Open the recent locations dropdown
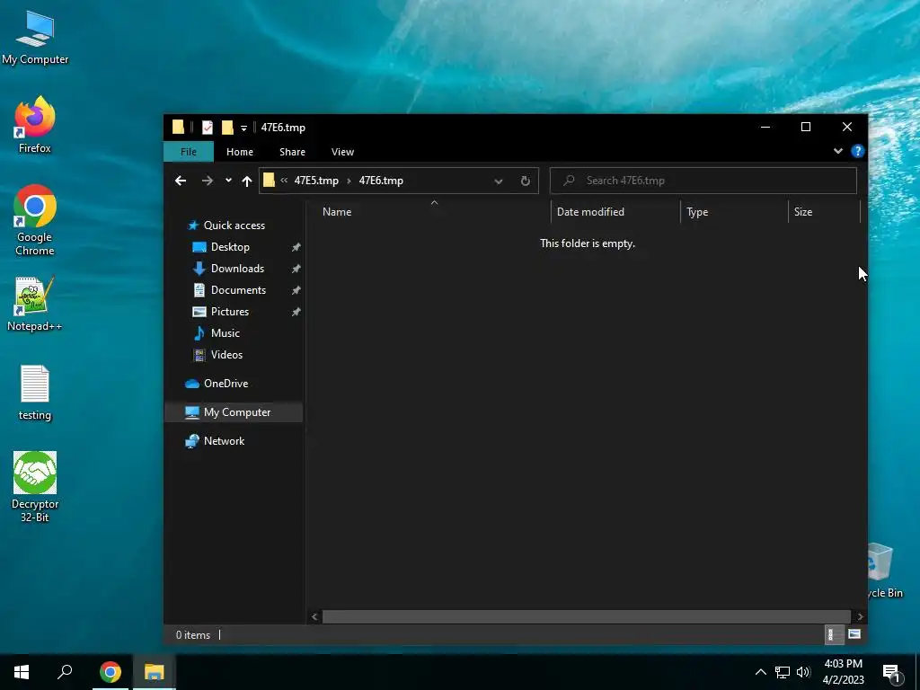The height and width of the screenshot is (690, 920). point(228,181)
